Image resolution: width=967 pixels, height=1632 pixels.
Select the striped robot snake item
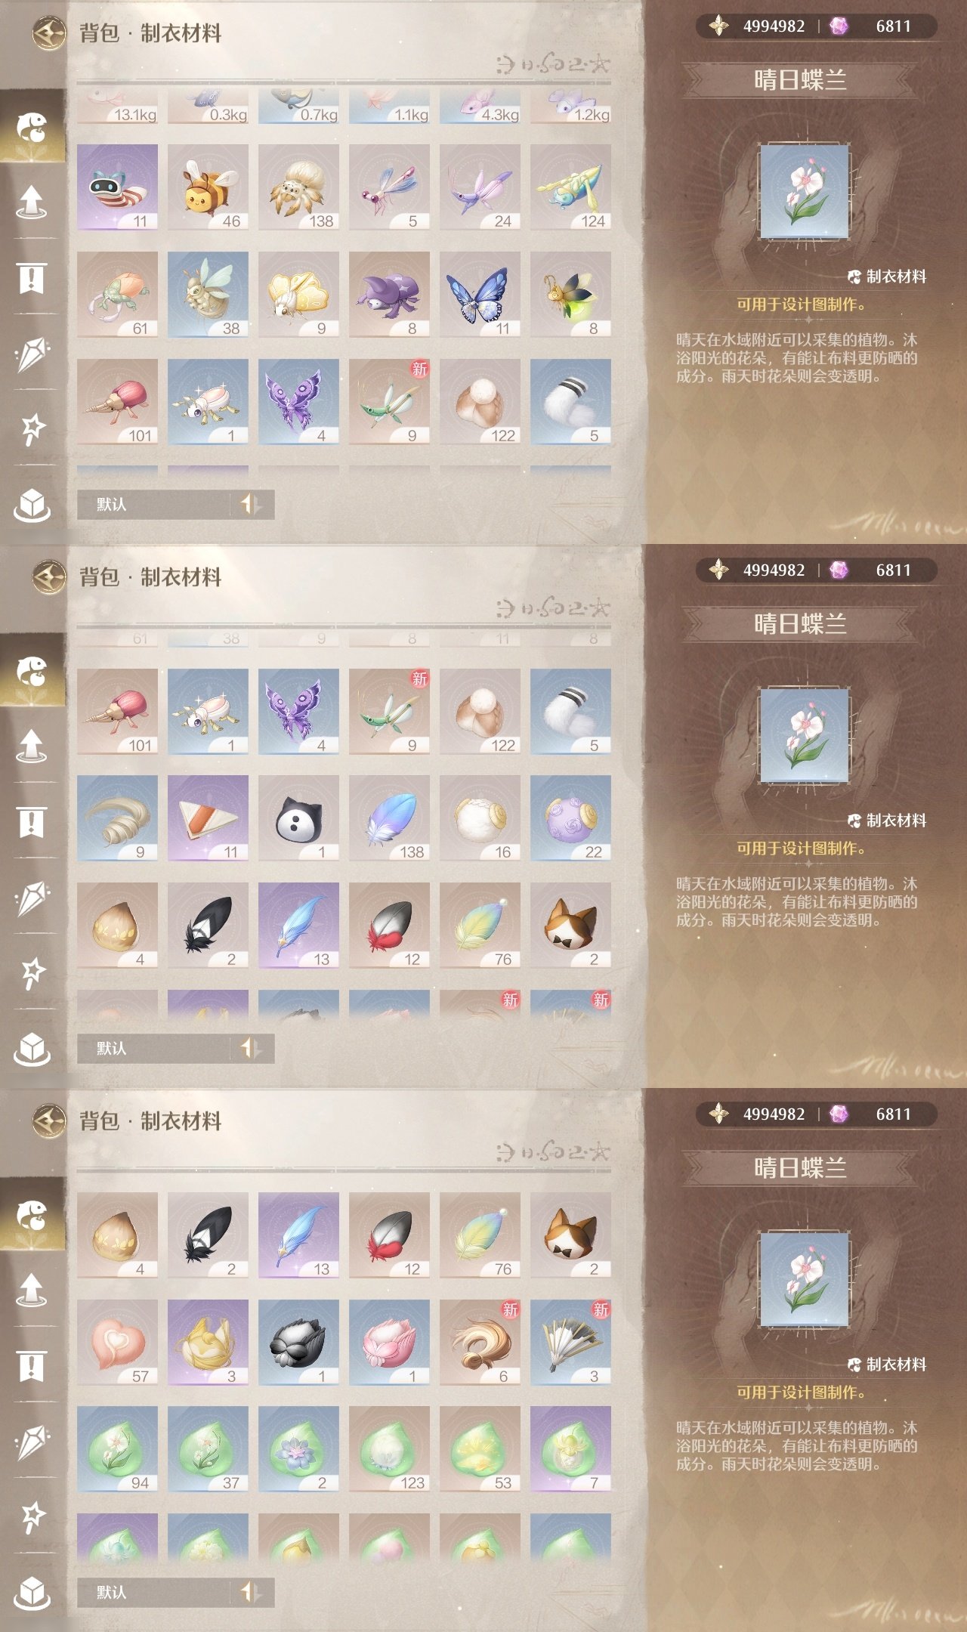117,187
